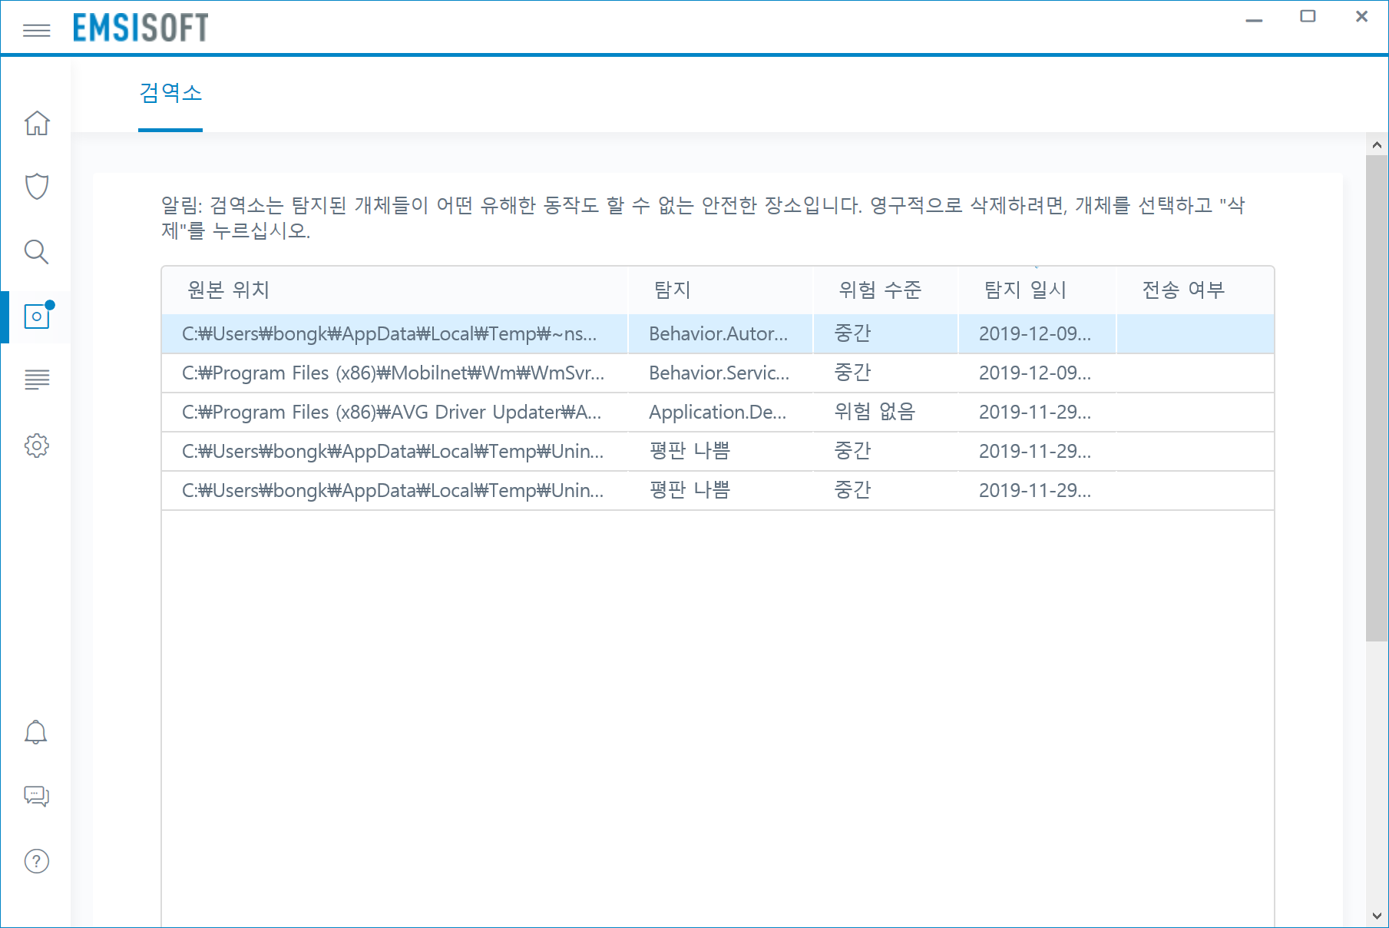The height and width of the screenshot is (928, 1389).
Task: Sort by 탐지 column header
Action: 720,290
